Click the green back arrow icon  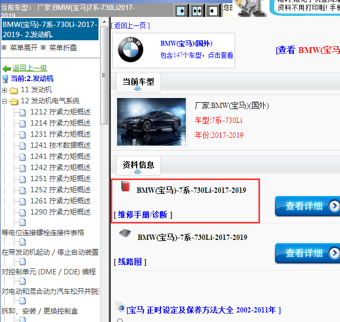coord(6,69)
